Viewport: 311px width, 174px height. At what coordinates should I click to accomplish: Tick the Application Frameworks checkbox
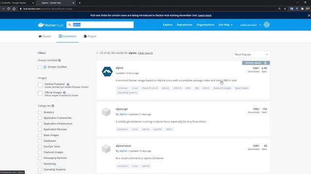pyautogui.click(x=40, y=118)
